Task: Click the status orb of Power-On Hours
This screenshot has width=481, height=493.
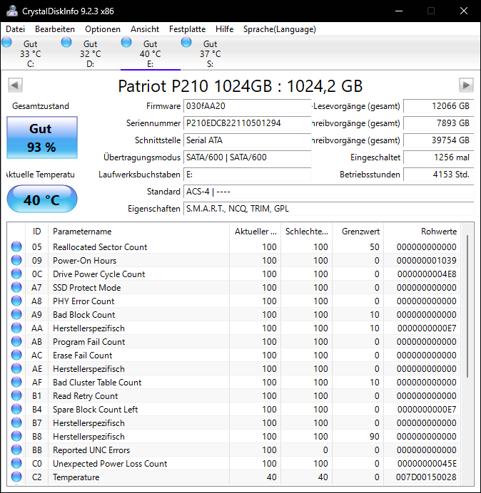Action: coord(16,260)
